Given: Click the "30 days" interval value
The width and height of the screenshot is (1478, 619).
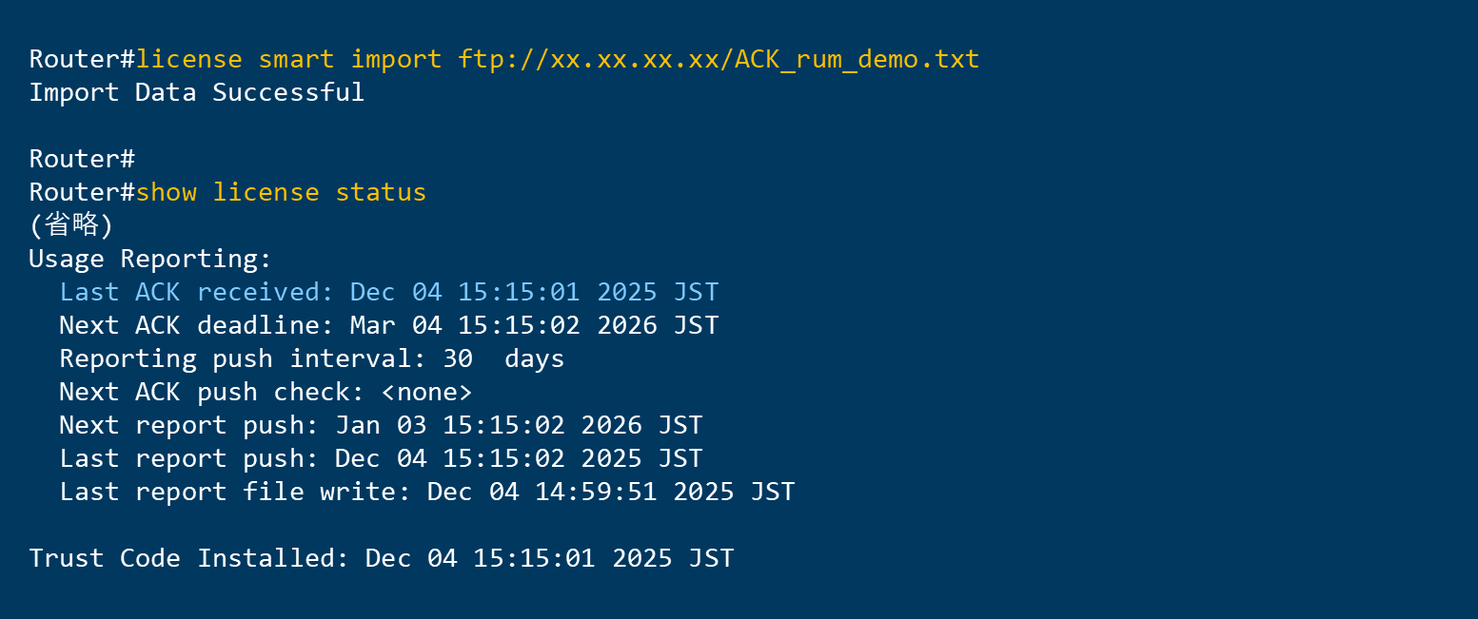Looking at the screenshot, I should 503,358.
